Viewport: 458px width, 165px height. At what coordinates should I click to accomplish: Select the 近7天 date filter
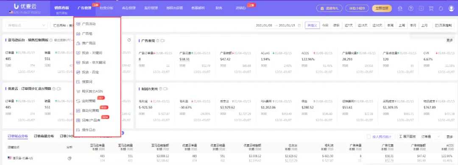coord(348,25)
